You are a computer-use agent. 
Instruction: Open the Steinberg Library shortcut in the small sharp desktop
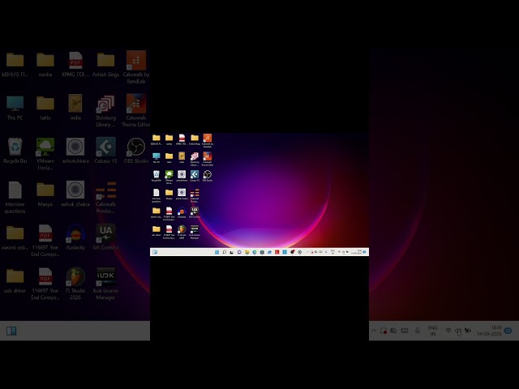tap(195, 159)
